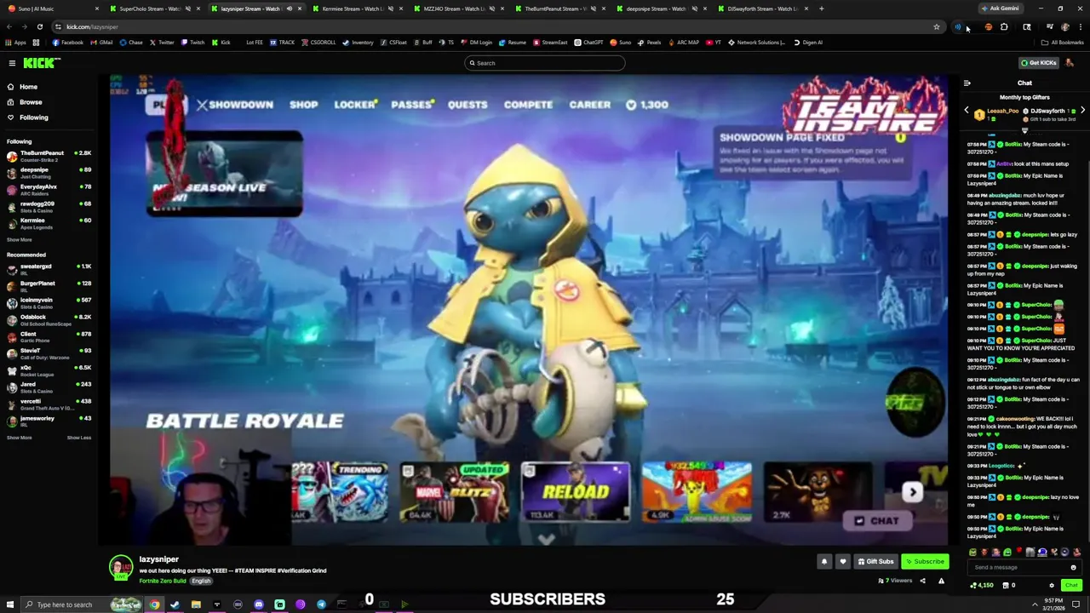Open sweatergxd recommended channel
Viewport: 1090px width, 613px height.
49,269
